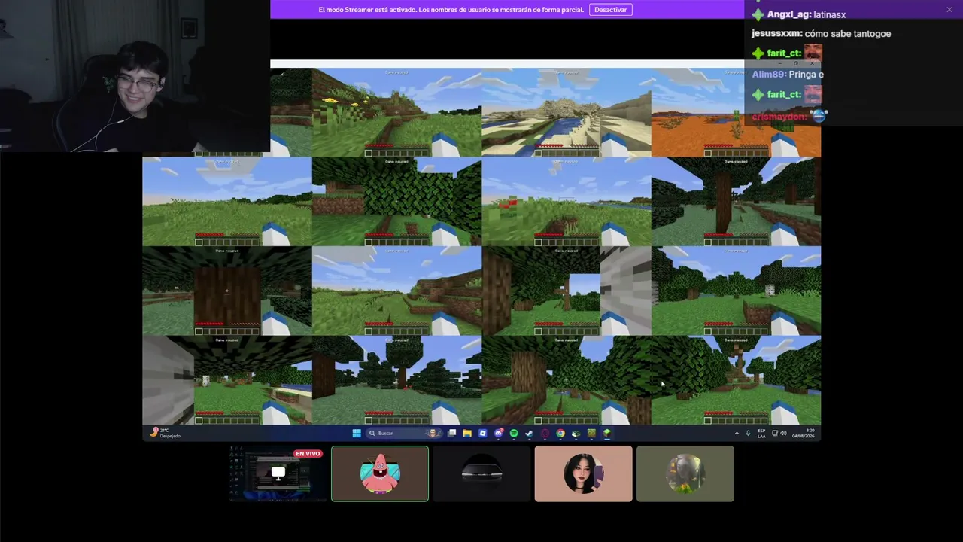Image resolution: width=963 pixels, height=542 pixels.
Task: Expand the hidden system tray icons chevron
Action: pyautogui.click(x=737, y=433)
